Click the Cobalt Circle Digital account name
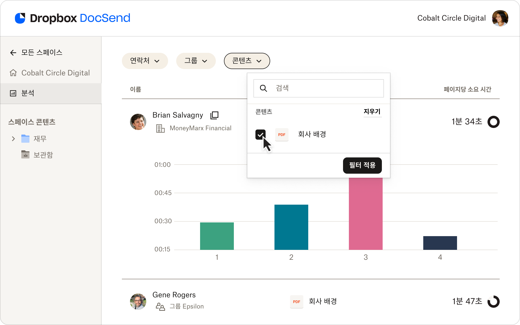Viewport: 520px width, 325px height. pos(451,18)
